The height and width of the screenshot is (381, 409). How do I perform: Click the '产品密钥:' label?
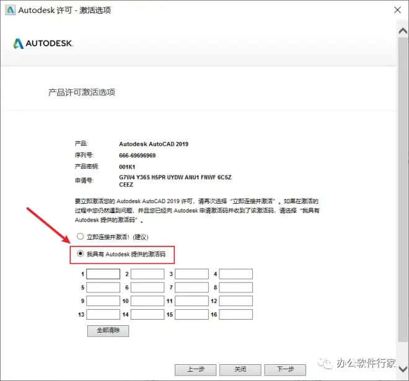coord(87,167)
